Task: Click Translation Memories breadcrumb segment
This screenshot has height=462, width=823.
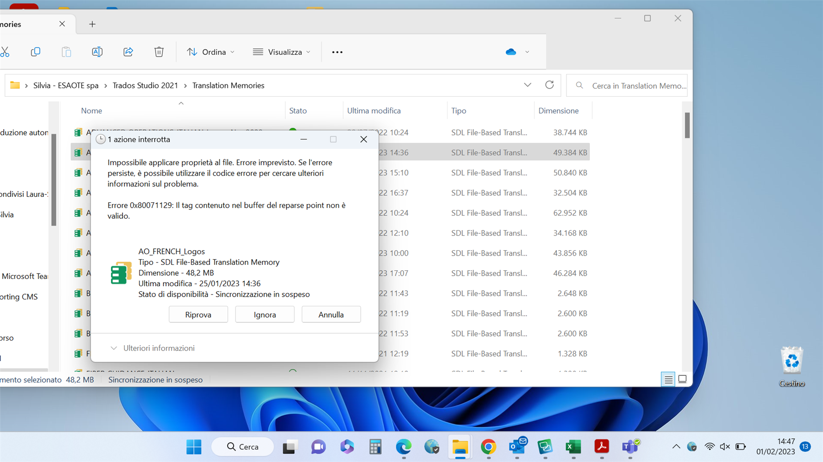Action: (x=228, y=85)
